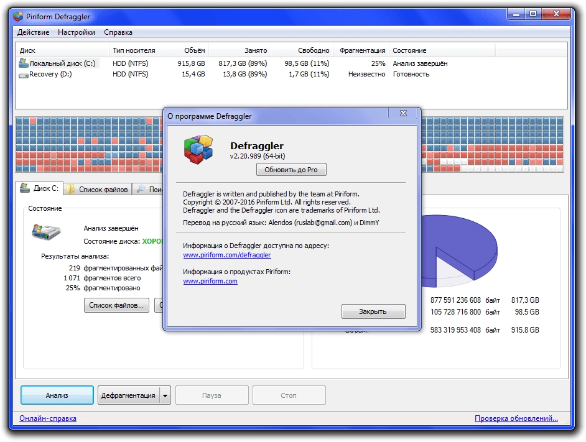Click the Список файлов... button
The image size is (586, 442).
[x=116, y=305]
